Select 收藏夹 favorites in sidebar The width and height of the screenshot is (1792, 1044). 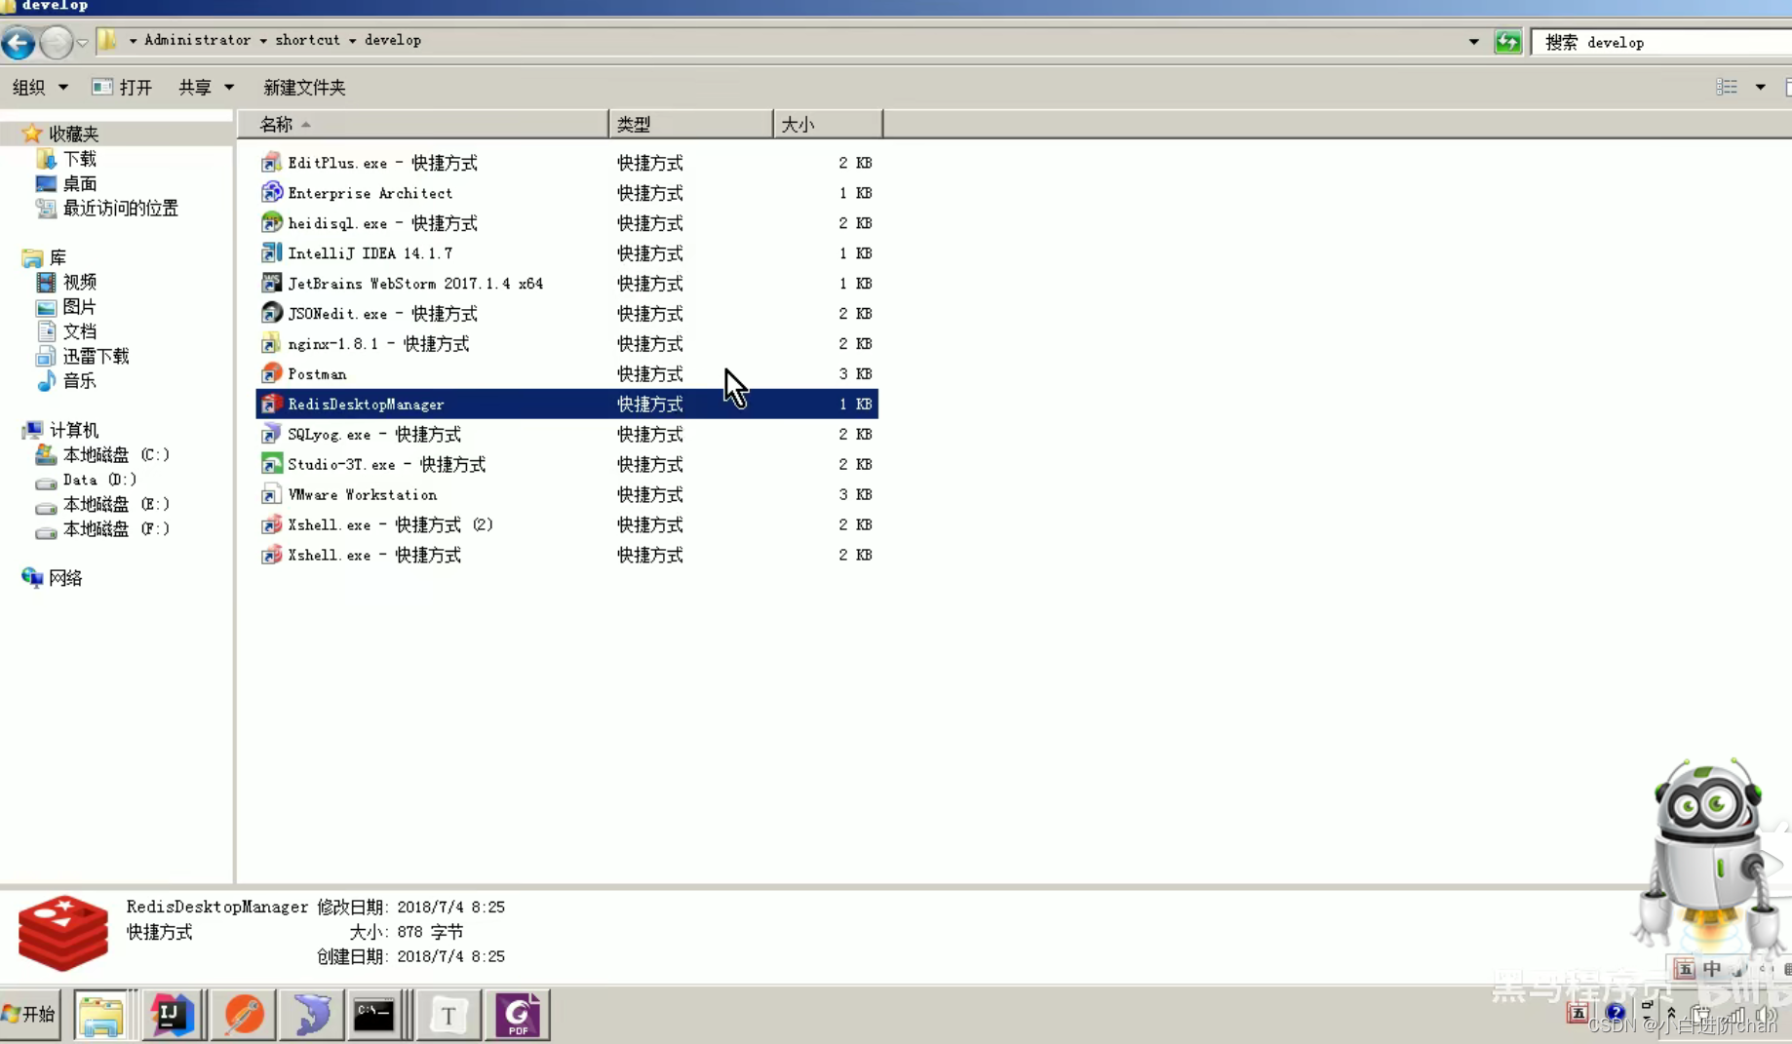(x=73, y=134)
